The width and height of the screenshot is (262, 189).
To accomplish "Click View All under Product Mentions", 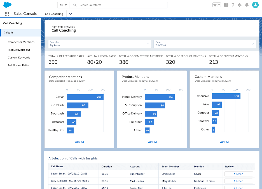I will 152,142.
